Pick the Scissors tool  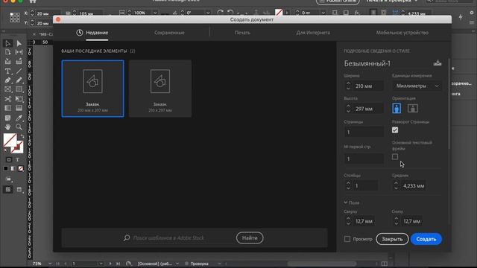click(8, 99)
